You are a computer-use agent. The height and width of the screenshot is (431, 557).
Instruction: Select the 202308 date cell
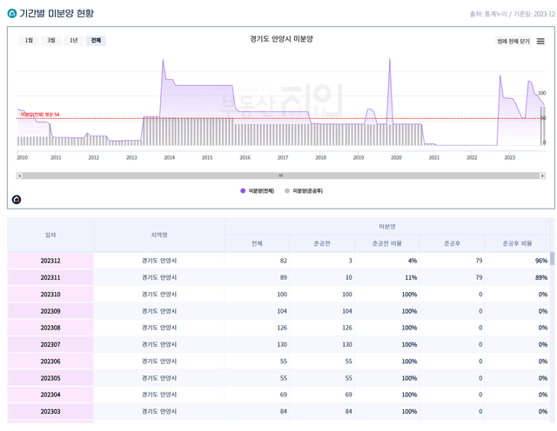(50, 328)
